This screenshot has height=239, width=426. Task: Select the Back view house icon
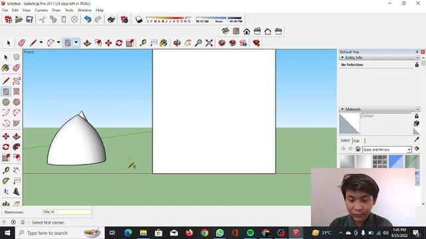[268, 31]
